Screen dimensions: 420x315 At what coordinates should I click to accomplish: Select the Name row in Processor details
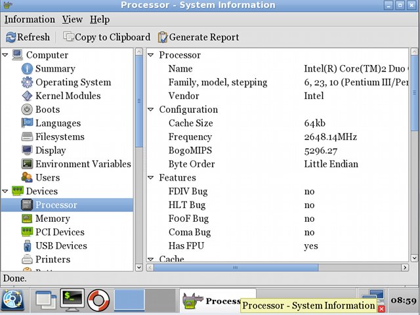point(278,68)
